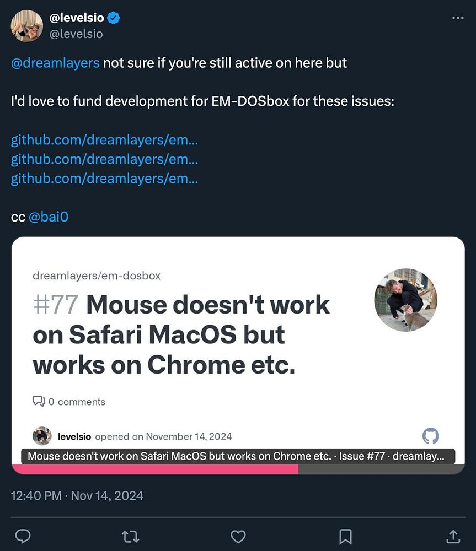
Task: Open the @dreamlayers mention link
Action: click(55, 63)
